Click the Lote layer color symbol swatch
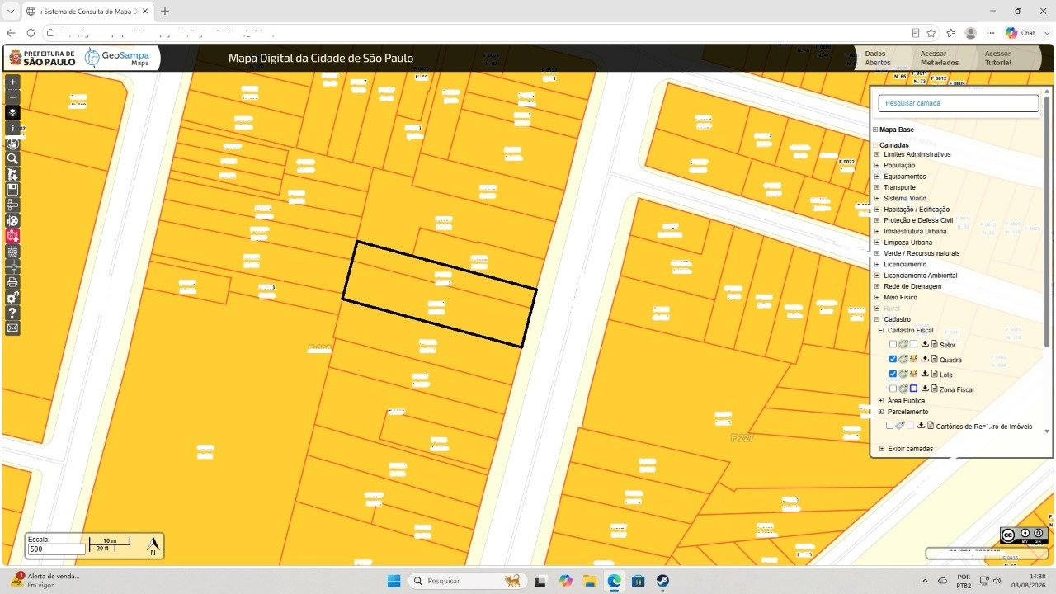The image size is (1056, 594). coord(913,374)
